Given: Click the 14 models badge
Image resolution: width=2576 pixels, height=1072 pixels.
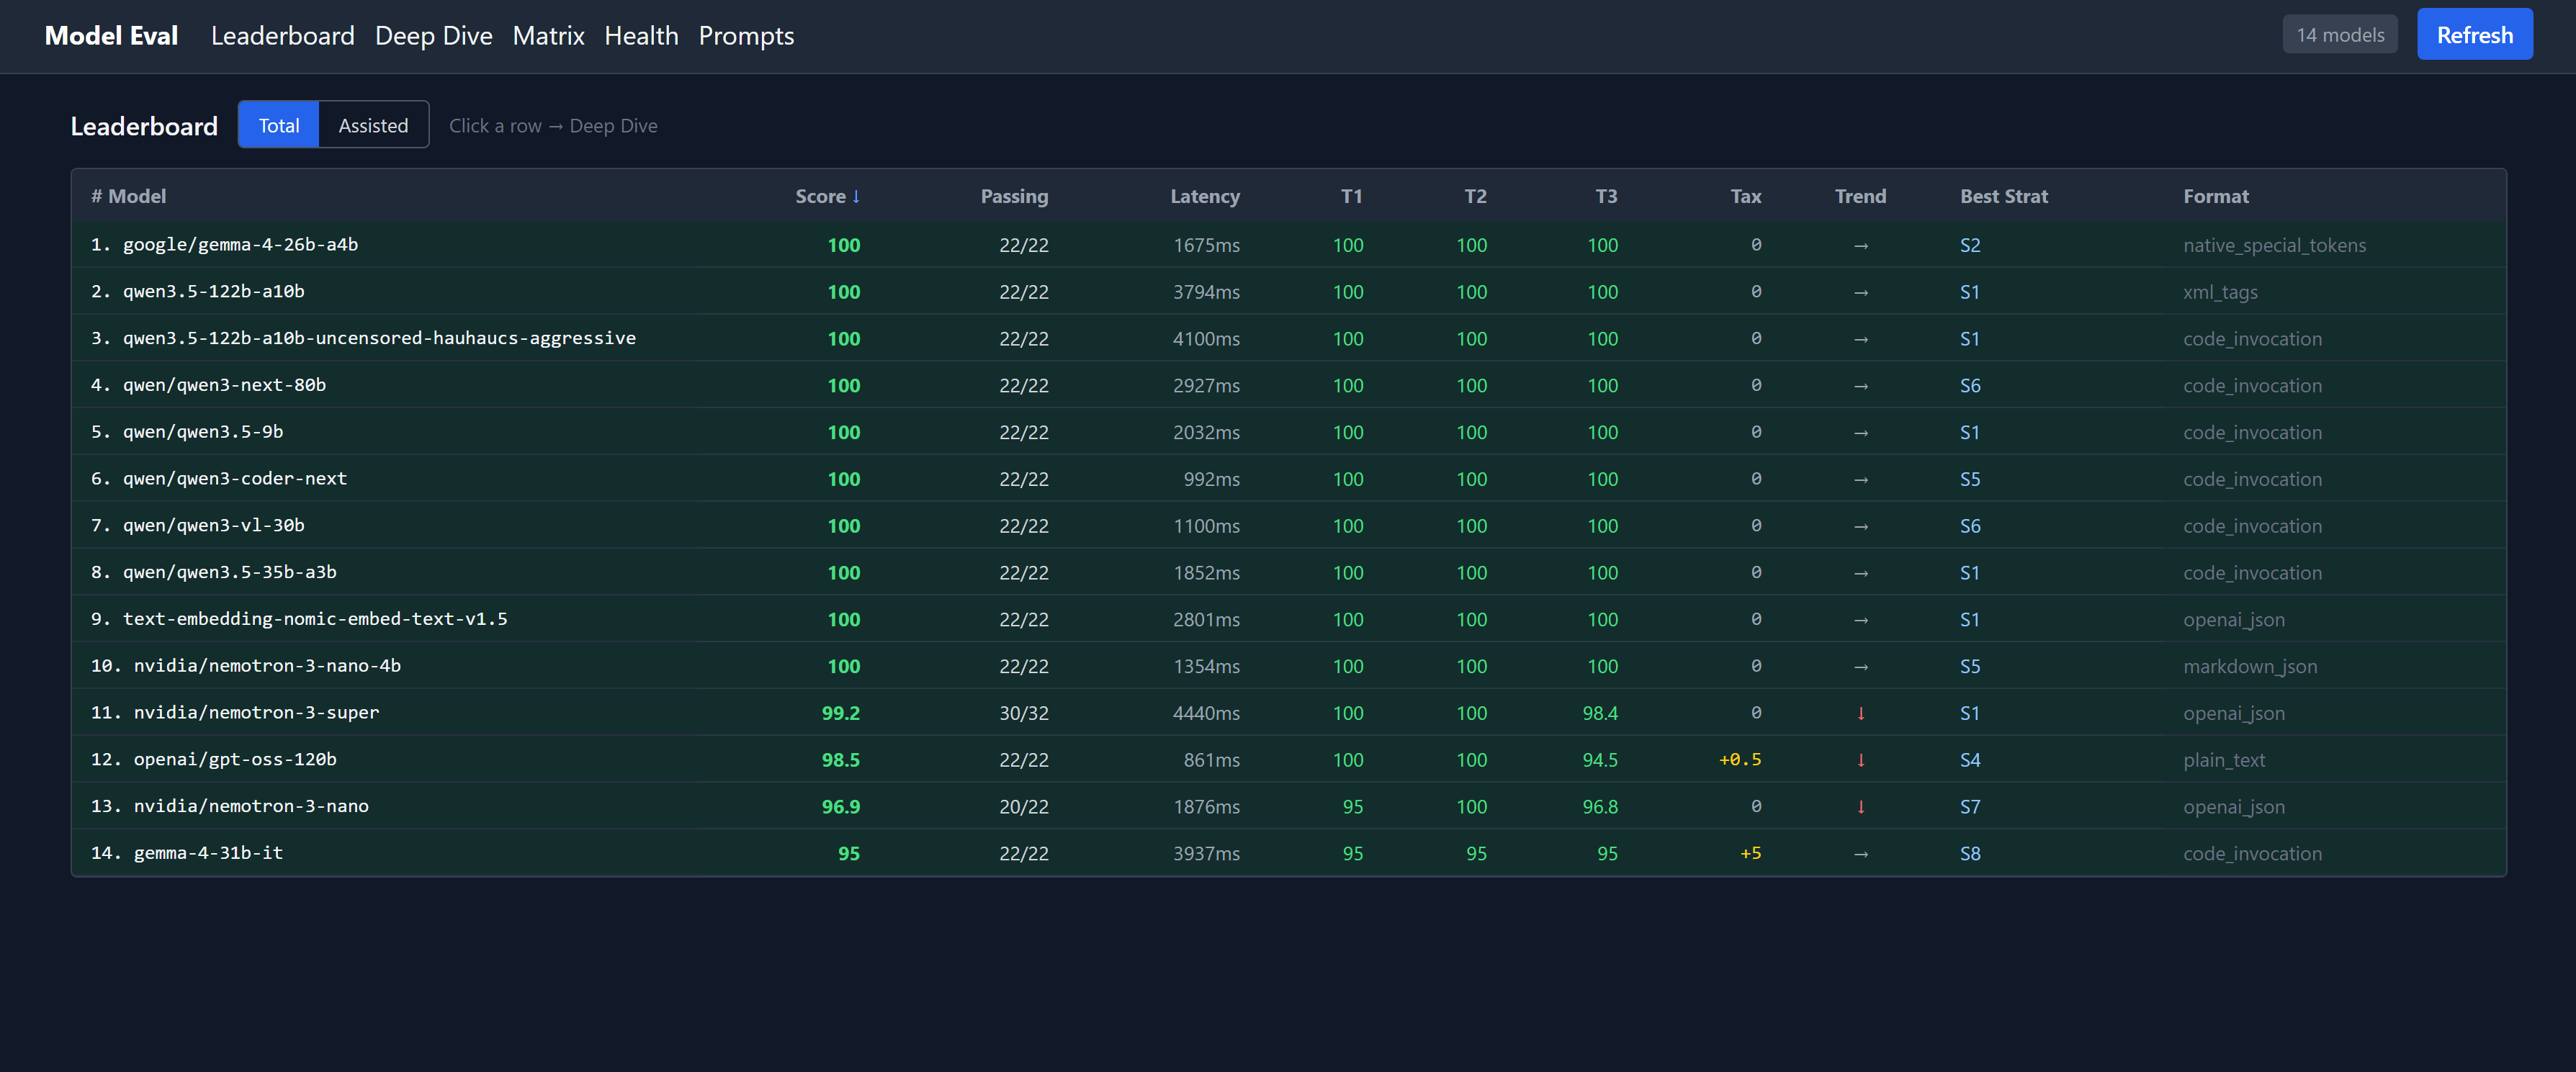Looking at the screenshot, I should 2339,35.
